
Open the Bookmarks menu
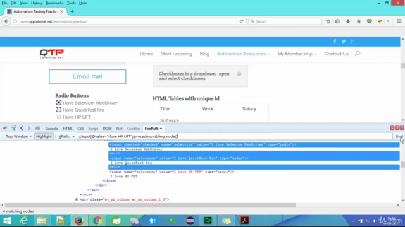tap(54, 3)
